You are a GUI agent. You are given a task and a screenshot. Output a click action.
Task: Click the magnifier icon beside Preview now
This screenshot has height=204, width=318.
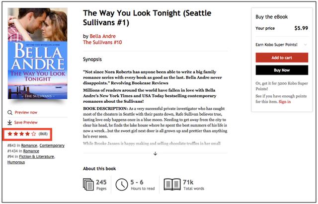click(x=10, y=113)
